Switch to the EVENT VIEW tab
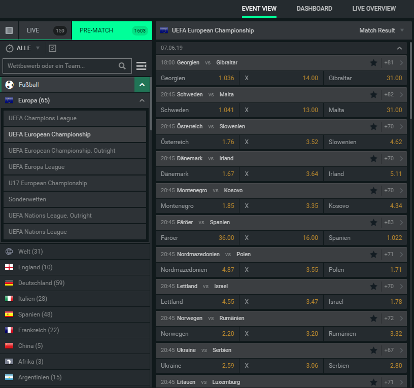This screenshot has height=388, width=414. (x=259, y=9)
